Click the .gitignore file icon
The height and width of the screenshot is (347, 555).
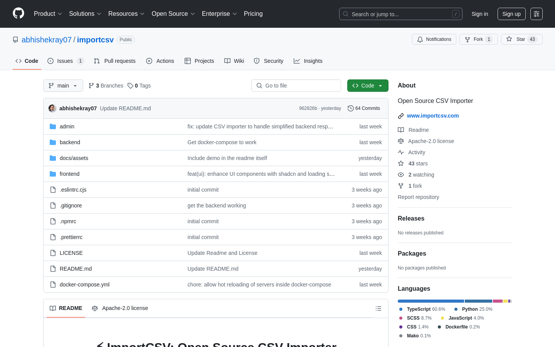[x=53, y=206]
